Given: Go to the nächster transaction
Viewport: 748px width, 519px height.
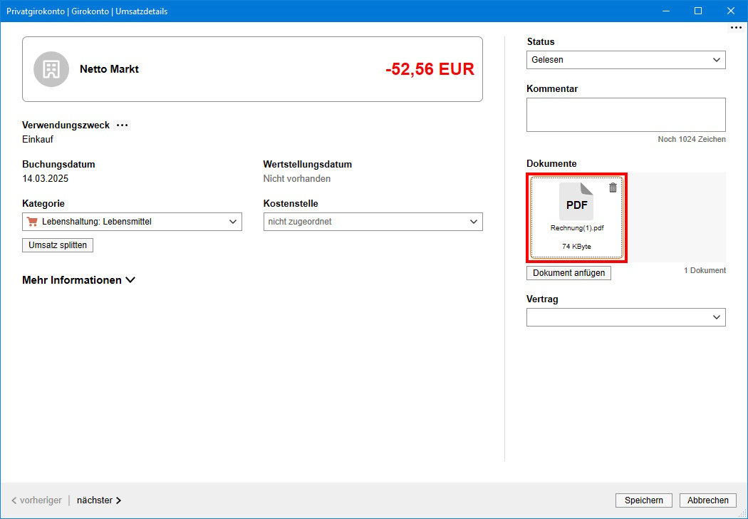Looking at the screenshot, I should [99, 500].
